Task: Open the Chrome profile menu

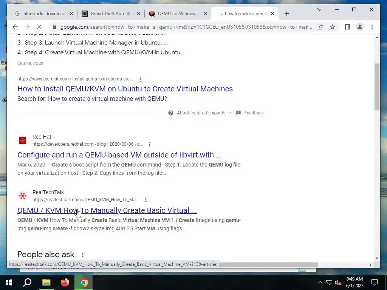Action: [360, 27]
